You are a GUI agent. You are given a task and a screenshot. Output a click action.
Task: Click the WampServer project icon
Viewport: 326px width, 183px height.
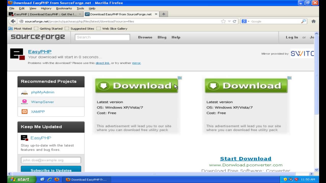coord(24,102)
